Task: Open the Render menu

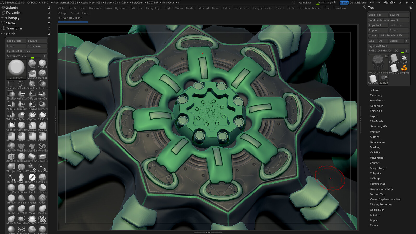Action: click(x=268, y=8)
